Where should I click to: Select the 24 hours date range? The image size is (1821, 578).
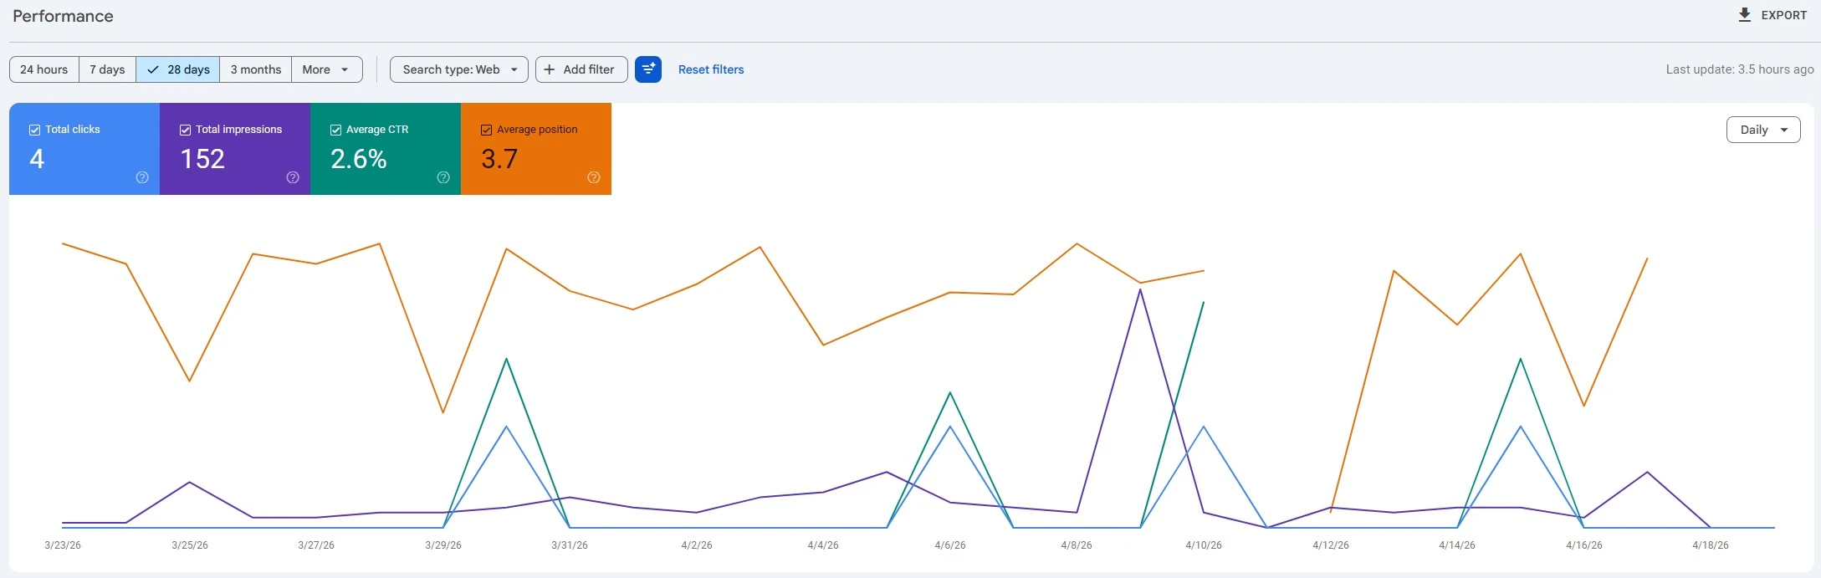44,69
